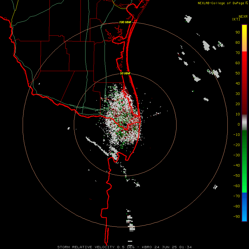Click the positive 20 scale label

point(238,104)
